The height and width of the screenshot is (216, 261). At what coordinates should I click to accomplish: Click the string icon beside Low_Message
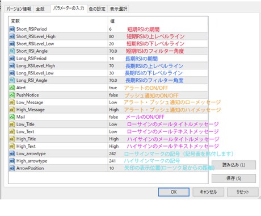pyautogui.click(x=12, y=102)
